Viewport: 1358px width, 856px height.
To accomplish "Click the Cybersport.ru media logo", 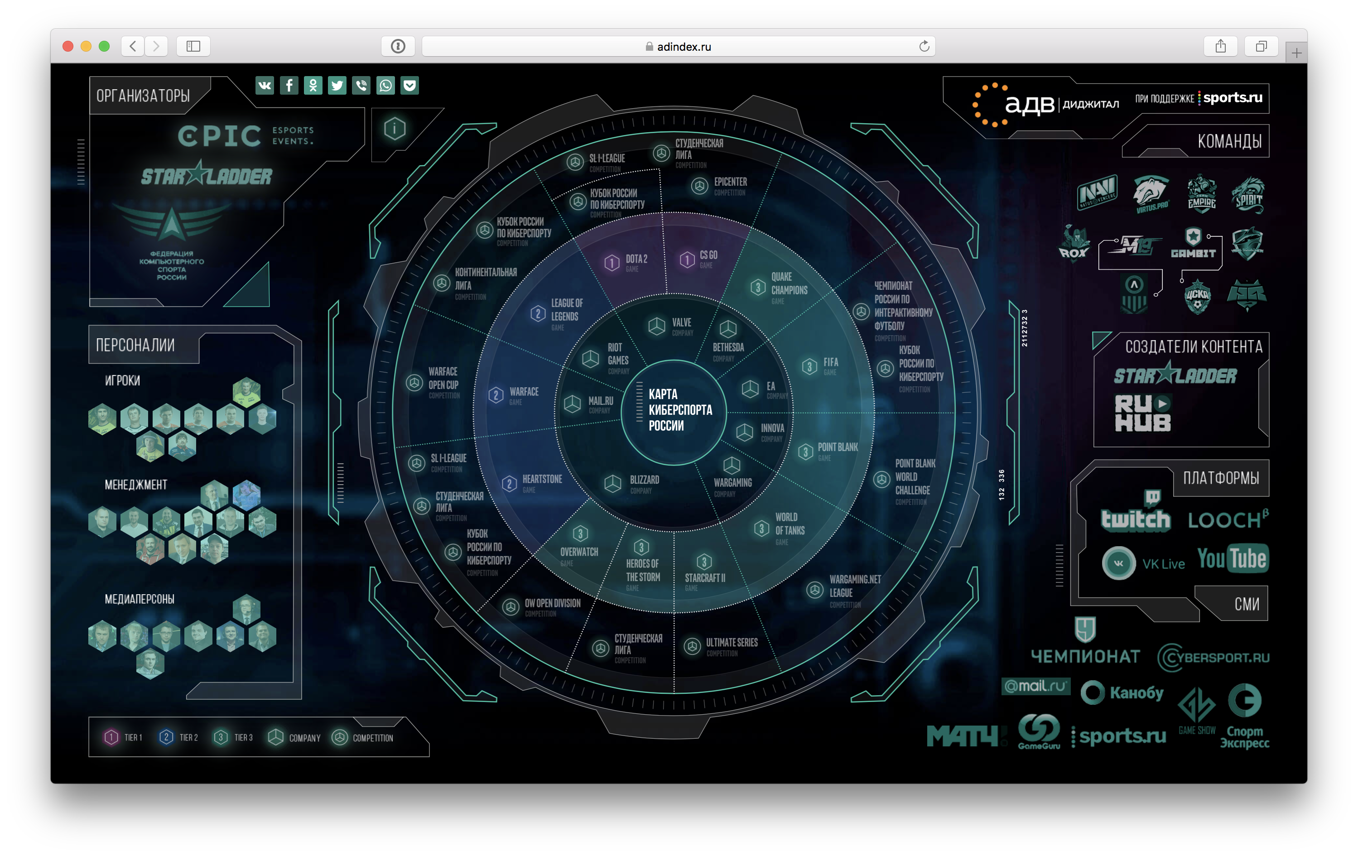I will (x=1213, y=658).
